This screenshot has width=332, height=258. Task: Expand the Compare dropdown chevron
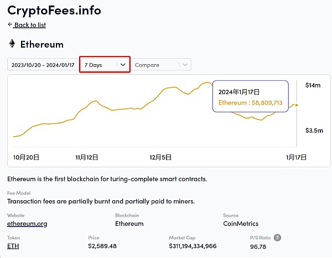tap(185, 65)
